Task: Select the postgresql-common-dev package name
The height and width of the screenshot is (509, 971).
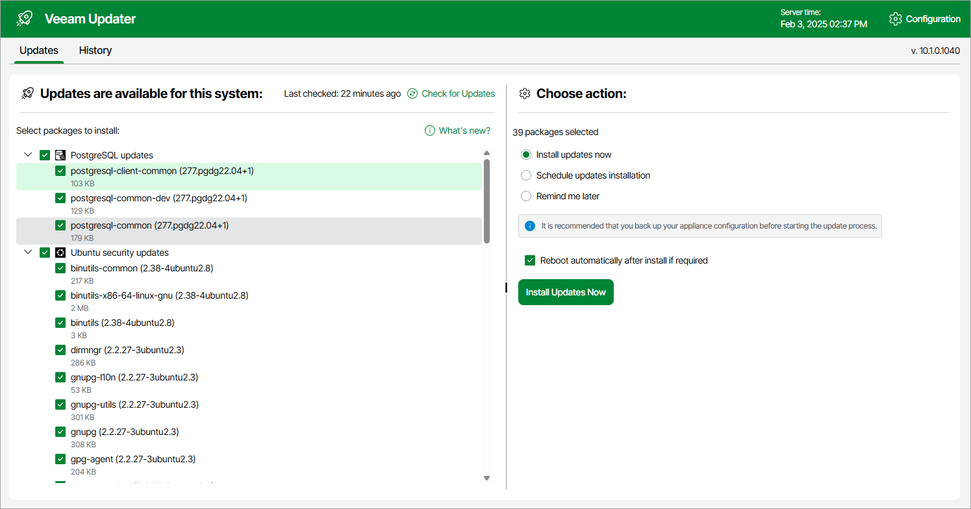Action: point(158,198)
